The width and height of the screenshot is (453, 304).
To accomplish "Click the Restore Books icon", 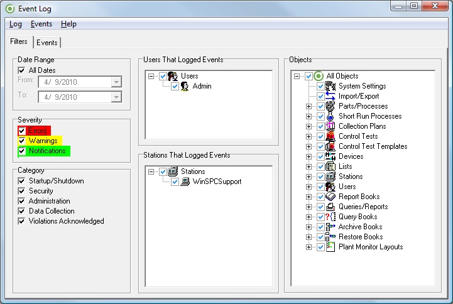I will 330,237.
